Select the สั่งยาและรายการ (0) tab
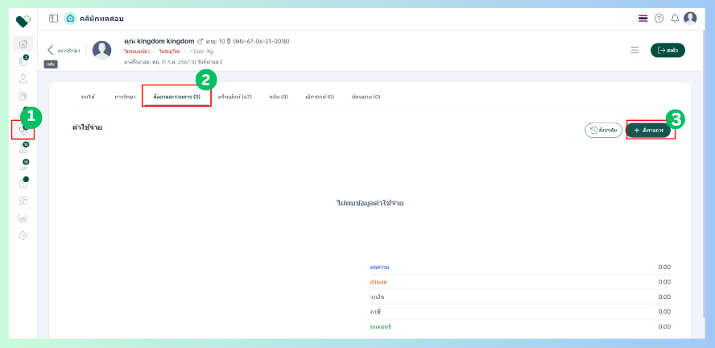This screenshot has width=715, height=348. point(177,97)
